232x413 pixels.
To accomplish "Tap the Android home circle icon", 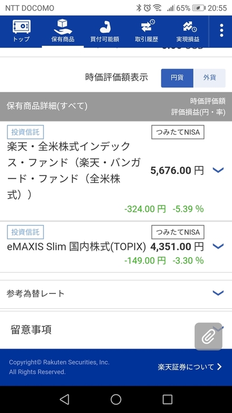I will [x=116, y=399].
